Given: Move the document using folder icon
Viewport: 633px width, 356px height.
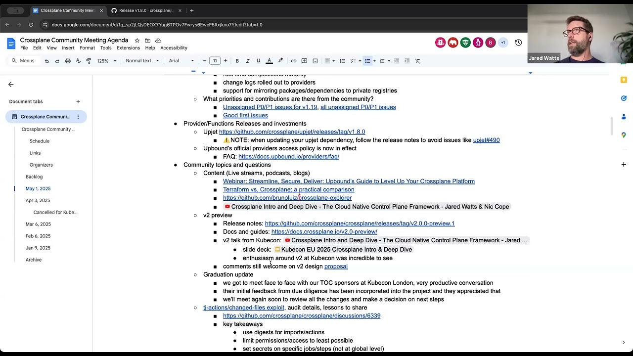Looking at the screenshot, I should click(147, 41).
